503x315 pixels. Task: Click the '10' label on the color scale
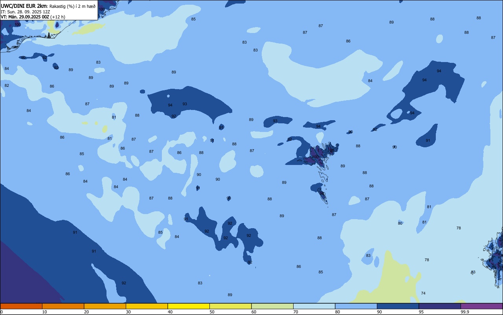click(44, 312)
